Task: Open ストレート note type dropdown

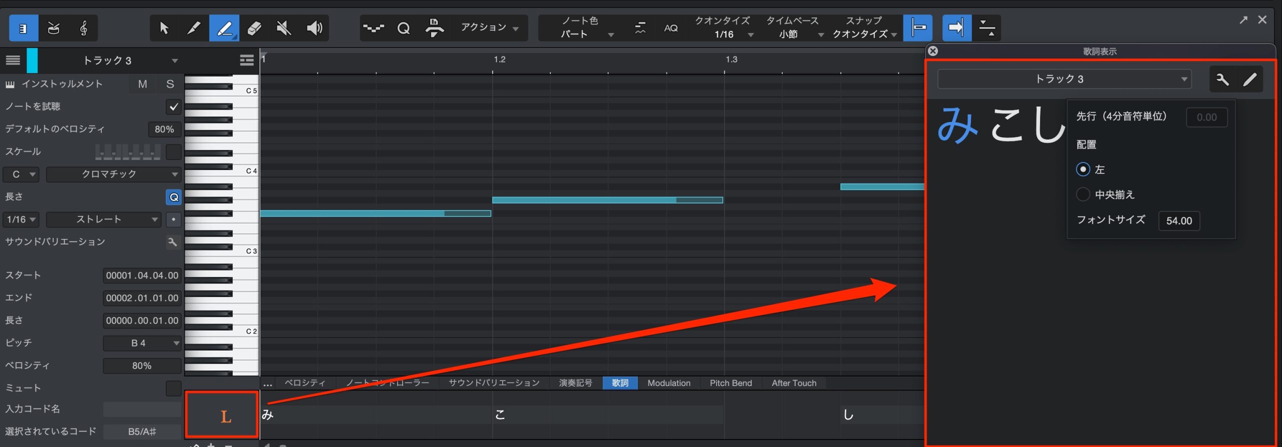Action: coord(103,219)
